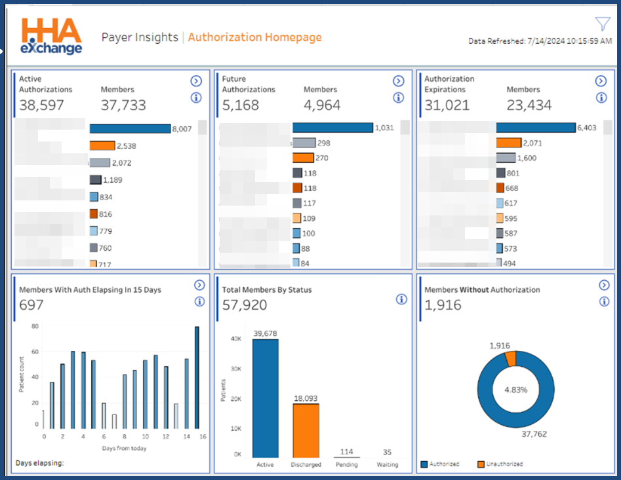Click the HHAeXchange logo

(52, 37)
